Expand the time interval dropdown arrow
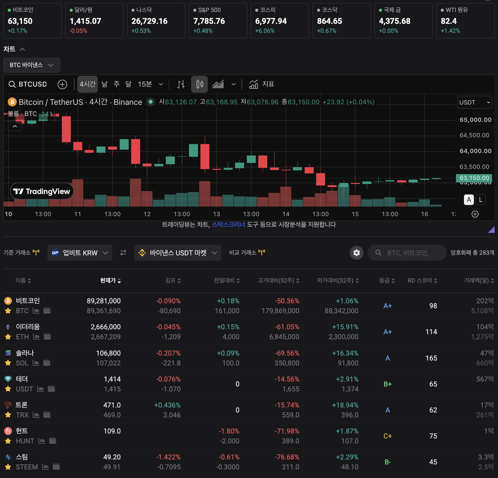 pyautogui.click(x=161, y=84)
